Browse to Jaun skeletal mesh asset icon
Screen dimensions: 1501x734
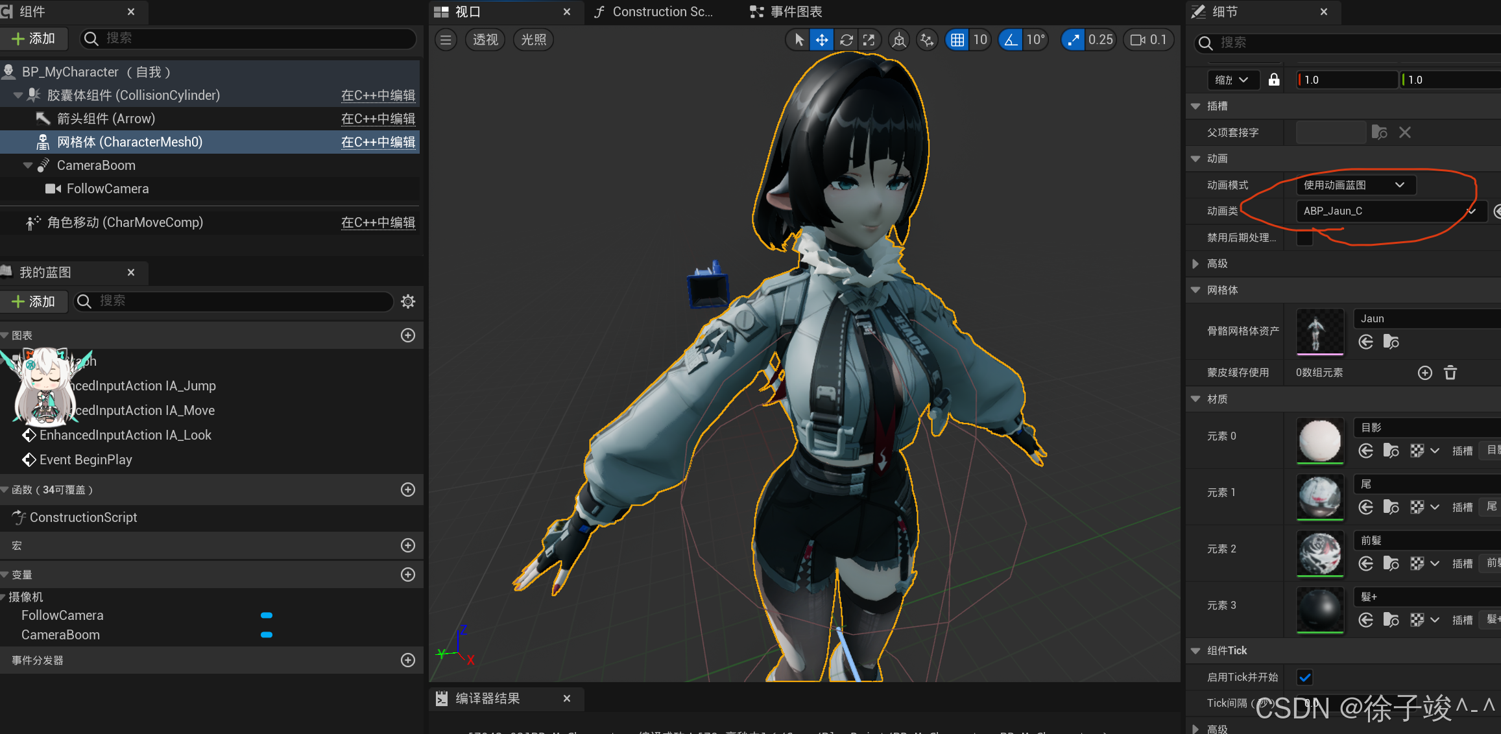point(1391,342)
